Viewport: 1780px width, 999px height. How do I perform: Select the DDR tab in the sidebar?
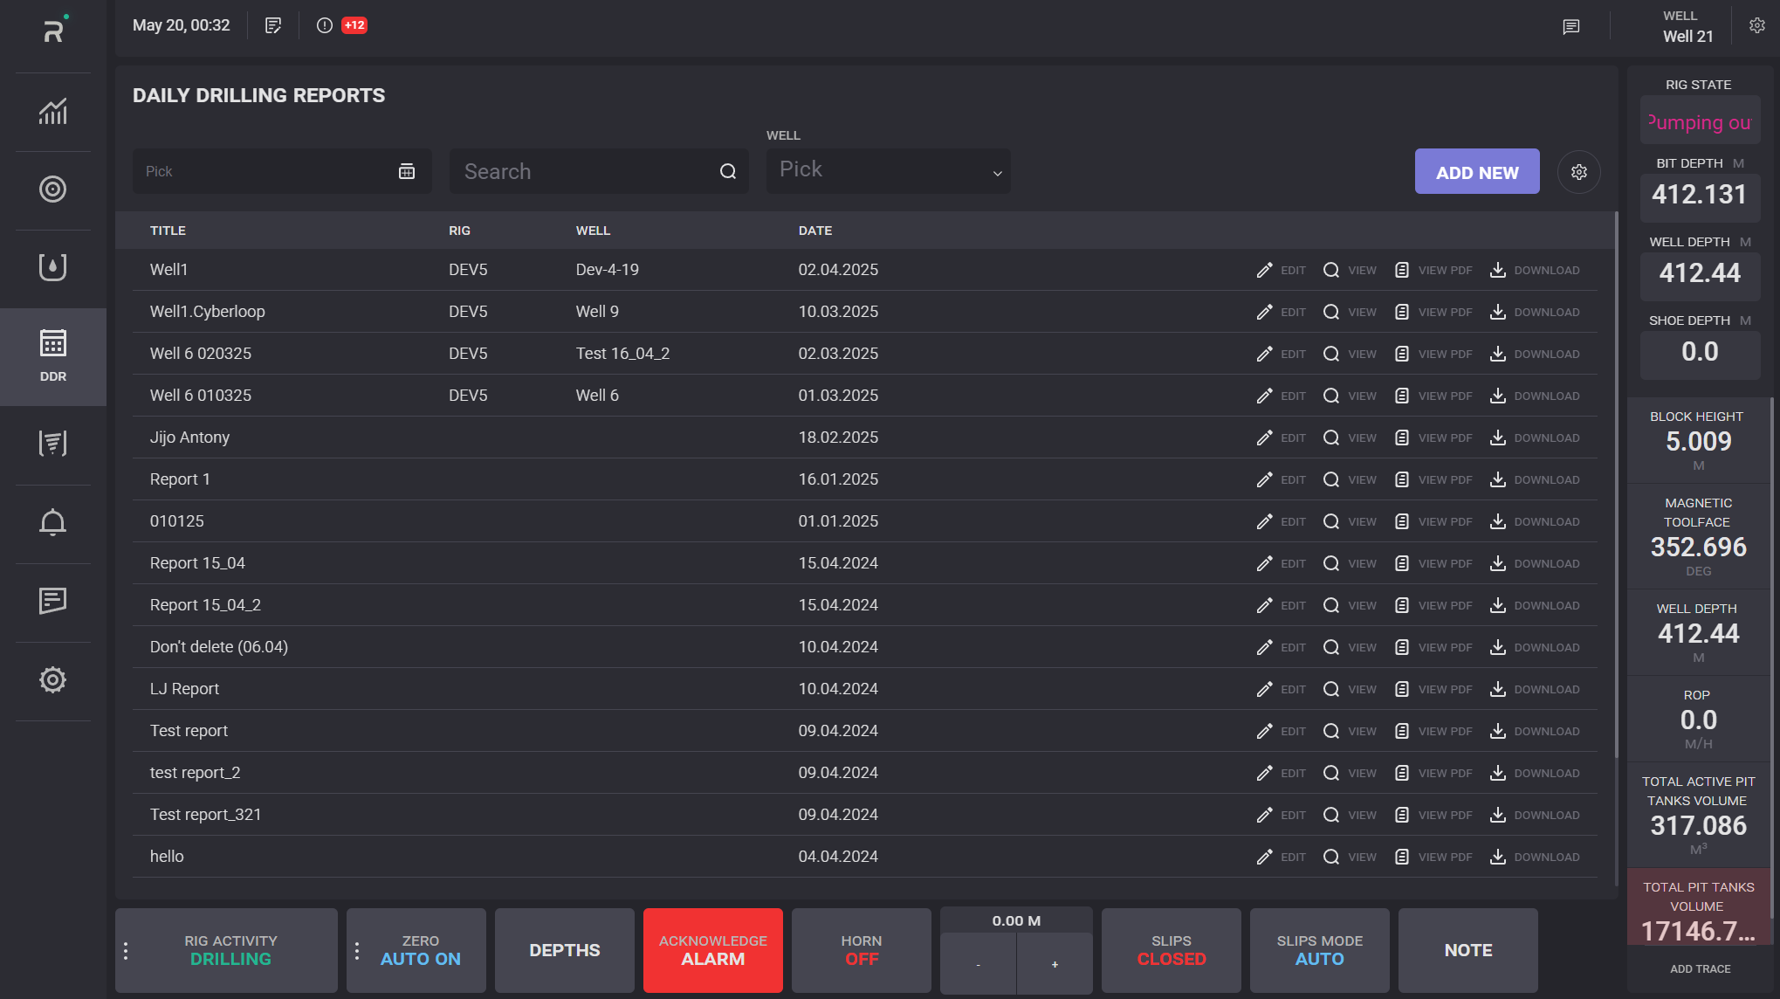tap(52, 355)
